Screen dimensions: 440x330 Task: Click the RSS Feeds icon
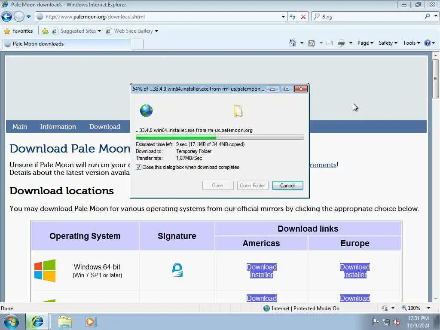coord(312,43)
